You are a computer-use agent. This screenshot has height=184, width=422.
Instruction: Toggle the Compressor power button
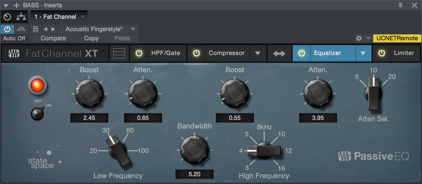coord(197,53)
